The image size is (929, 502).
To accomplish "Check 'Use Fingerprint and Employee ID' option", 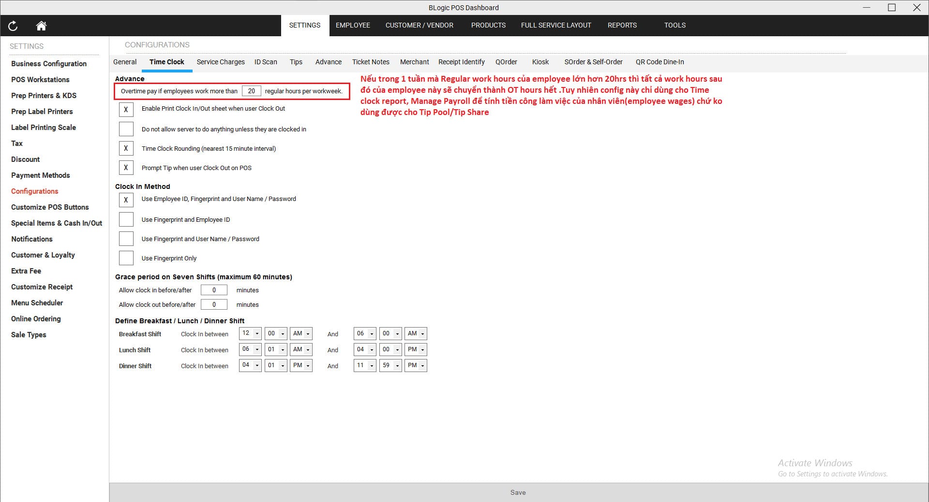I will pos(126,219).
